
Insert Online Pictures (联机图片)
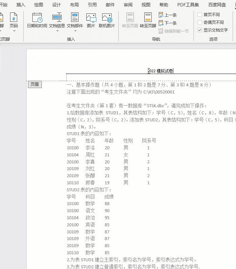[107, 20]
